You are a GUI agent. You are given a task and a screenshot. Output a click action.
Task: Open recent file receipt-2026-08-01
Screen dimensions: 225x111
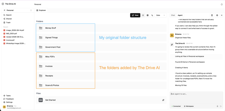[14, 37]
